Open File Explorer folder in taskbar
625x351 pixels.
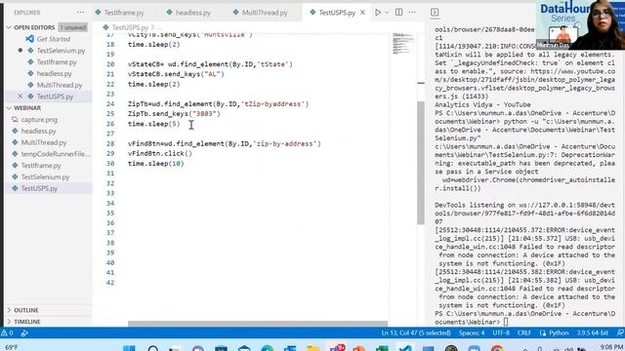pos(312,349)
